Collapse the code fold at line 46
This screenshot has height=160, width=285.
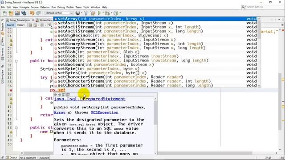click(16, 128)
